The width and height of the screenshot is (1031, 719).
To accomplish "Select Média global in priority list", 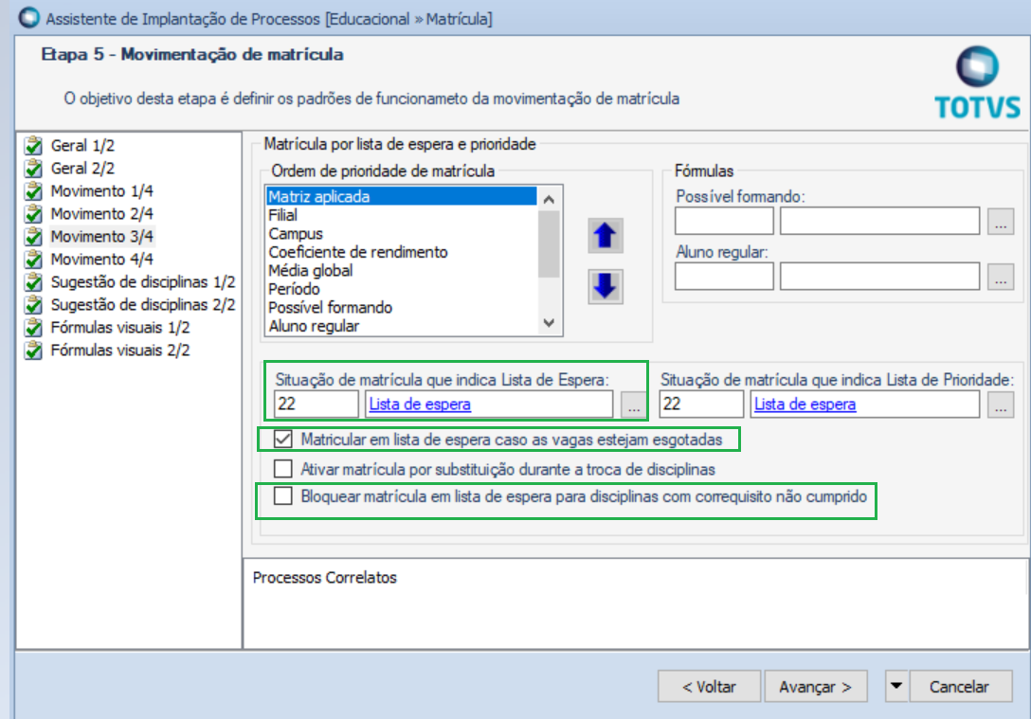I will [x=401, y=270].
